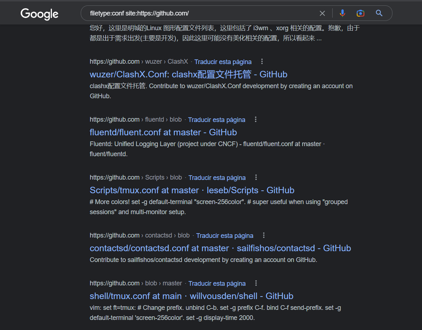This screenshot has height=330, width=422.
Task: Open wuzer/ClashX.Conf GitHub result
Action: pos(188,74)
